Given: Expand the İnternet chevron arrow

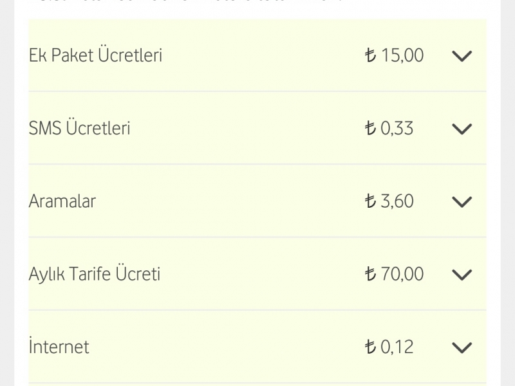Looking at the screenshot, I should (x=462, y=347).
